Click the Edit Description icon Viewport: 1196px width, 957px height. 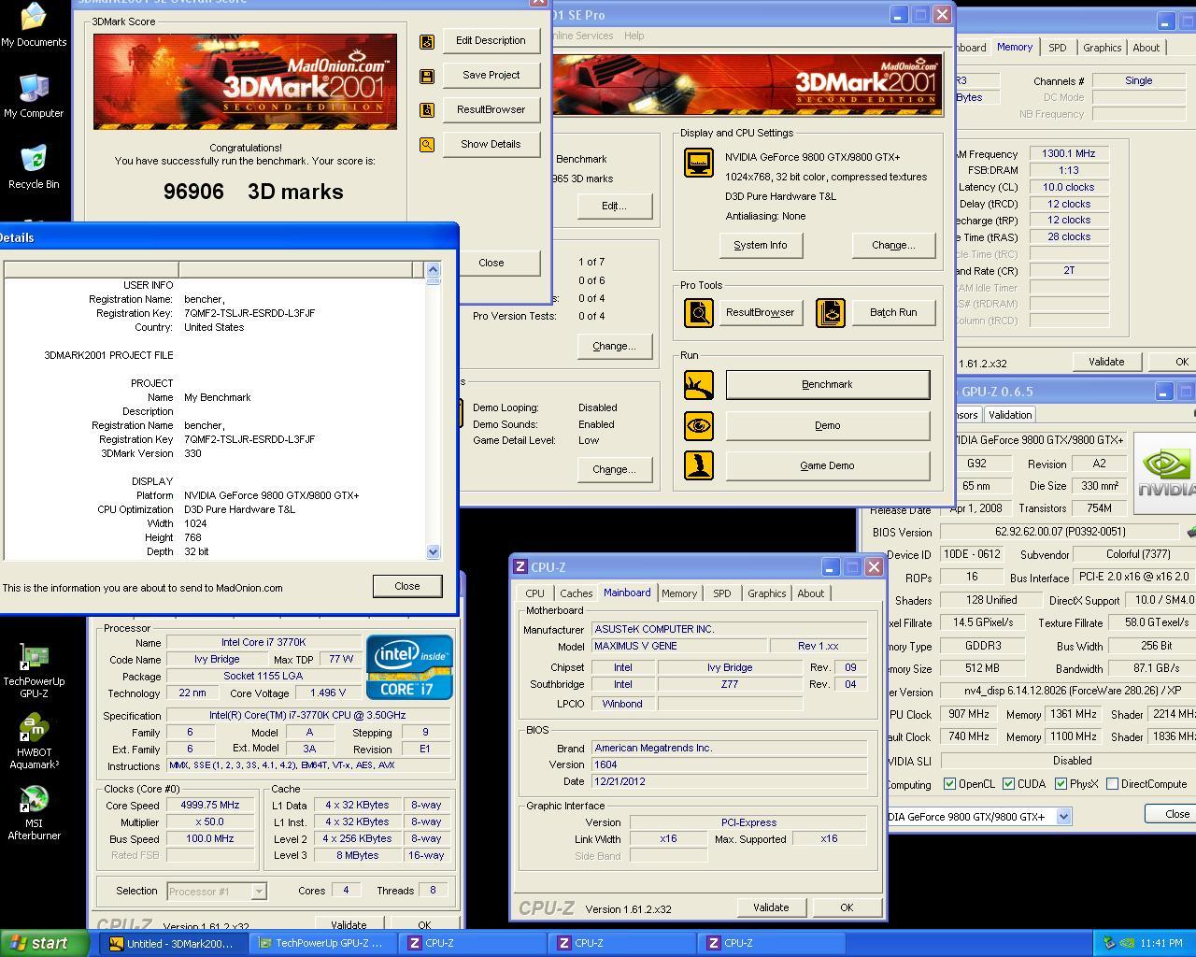(x=427, y=41)
